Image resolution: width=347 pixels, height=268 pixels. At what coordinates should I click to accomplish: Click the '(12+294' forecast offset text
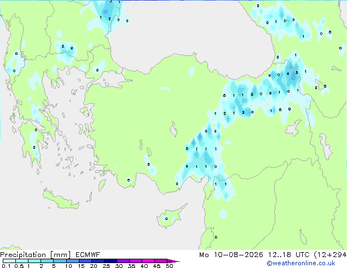pos(331,255)
